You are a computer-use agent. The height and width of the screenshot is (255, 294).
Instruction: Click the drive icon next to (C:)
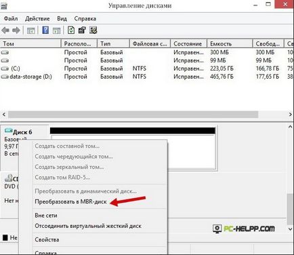coord(5,68)
